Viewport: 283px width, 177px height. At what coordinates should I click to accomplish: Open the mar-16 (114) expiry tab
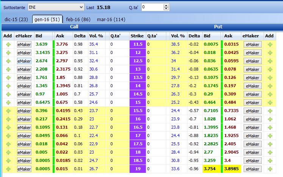point(111,19)
